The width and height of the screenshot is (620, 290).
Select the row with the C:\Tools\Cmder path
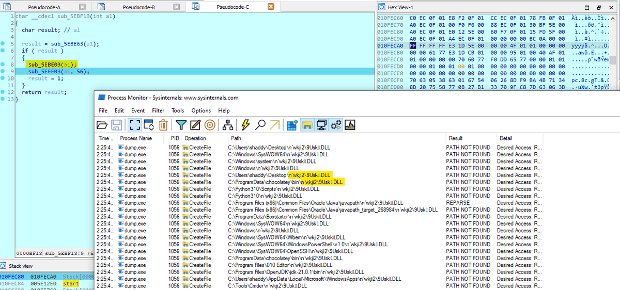[x=319, y=286]
